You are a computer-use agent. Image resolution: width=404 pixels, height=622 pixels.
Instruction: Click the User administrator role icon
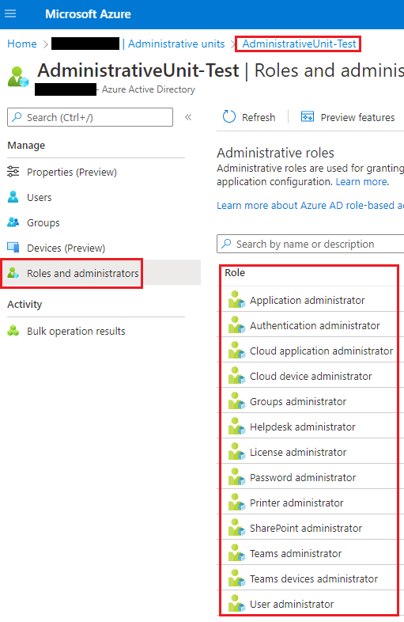coord(236,604)
